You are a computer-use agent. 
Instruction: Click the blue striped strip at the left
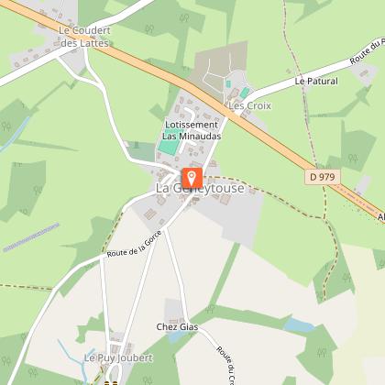pos(31,237)
